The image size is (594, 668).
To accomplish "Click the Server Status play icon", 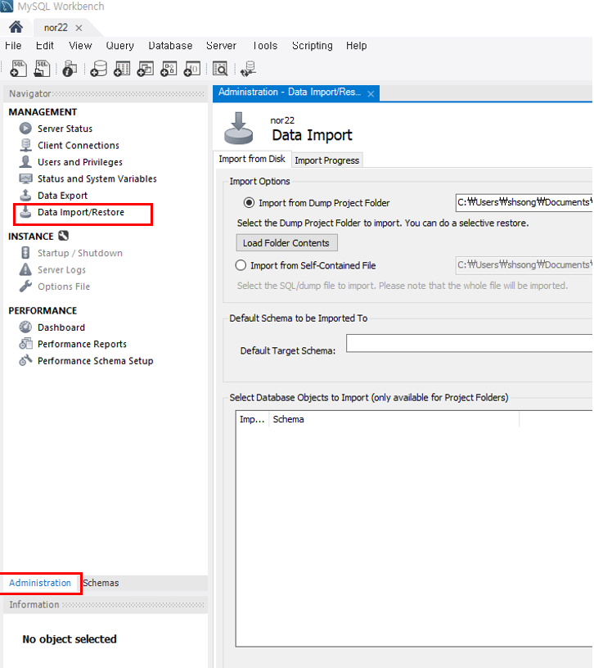I will 25,129.
